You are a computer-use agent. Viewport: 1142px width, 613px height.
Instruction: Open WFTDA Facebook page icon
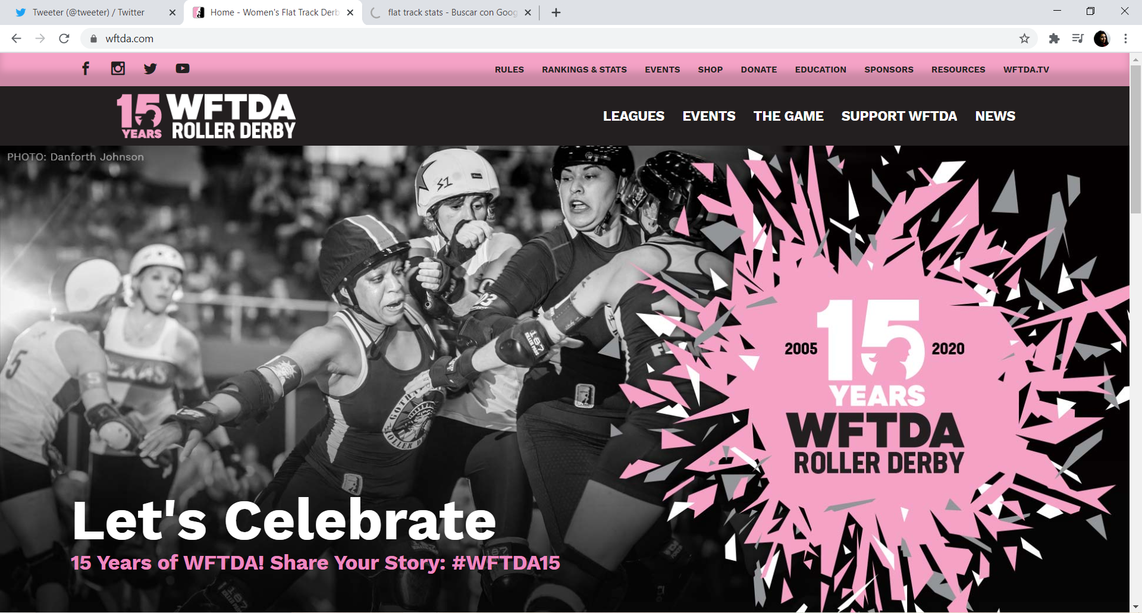(x=86, y=68)
